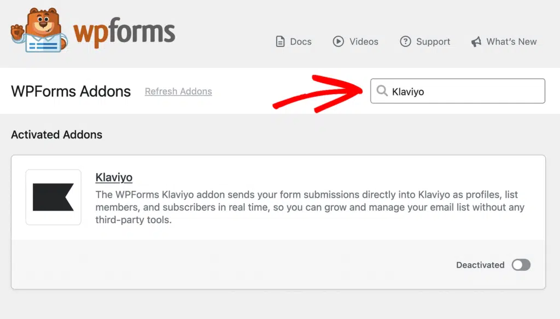Click the Klaviyo flag logo thumbnail

pos(53,197)
